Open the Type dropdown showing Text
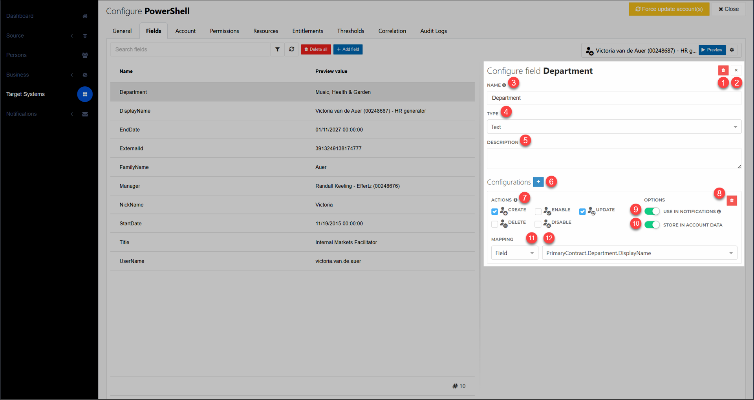This screenshot has width=754, height=400. (x=614, y=127)
